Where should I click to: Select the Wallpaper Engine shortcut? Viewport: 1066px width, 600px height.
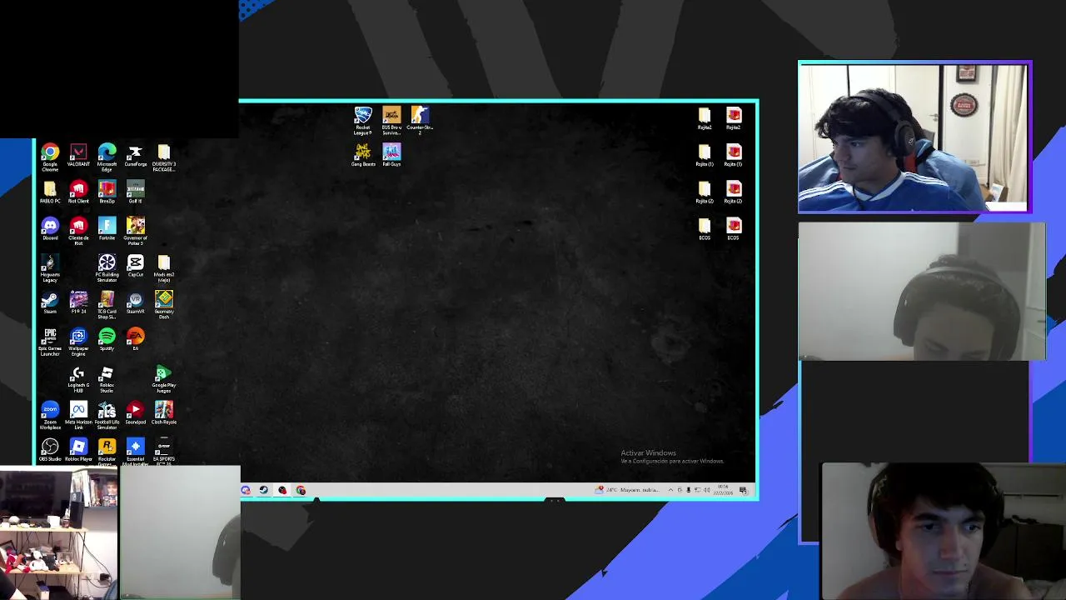coord(78,342)
